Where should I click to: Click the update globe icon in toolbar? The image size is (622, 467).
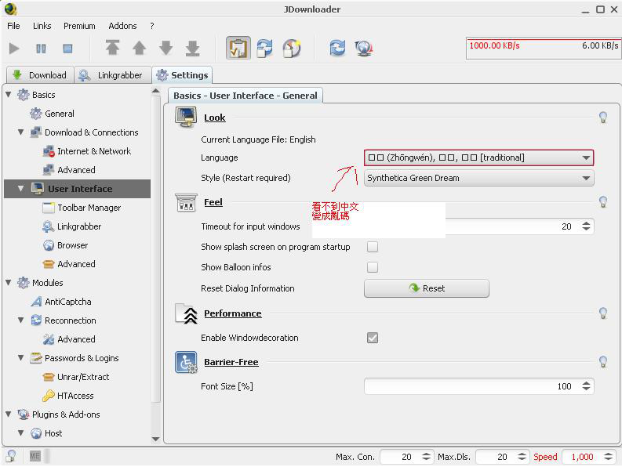[x=364, y=48]
